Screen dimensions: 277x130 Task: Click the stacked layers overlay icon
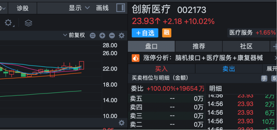[28, 23]
